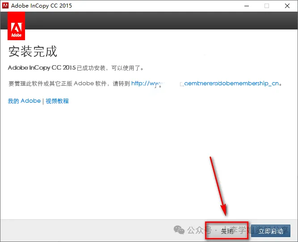Screen dimensions: 298x242
Task: Click the red Adobe logo icon
Action: tap(17, 26)
